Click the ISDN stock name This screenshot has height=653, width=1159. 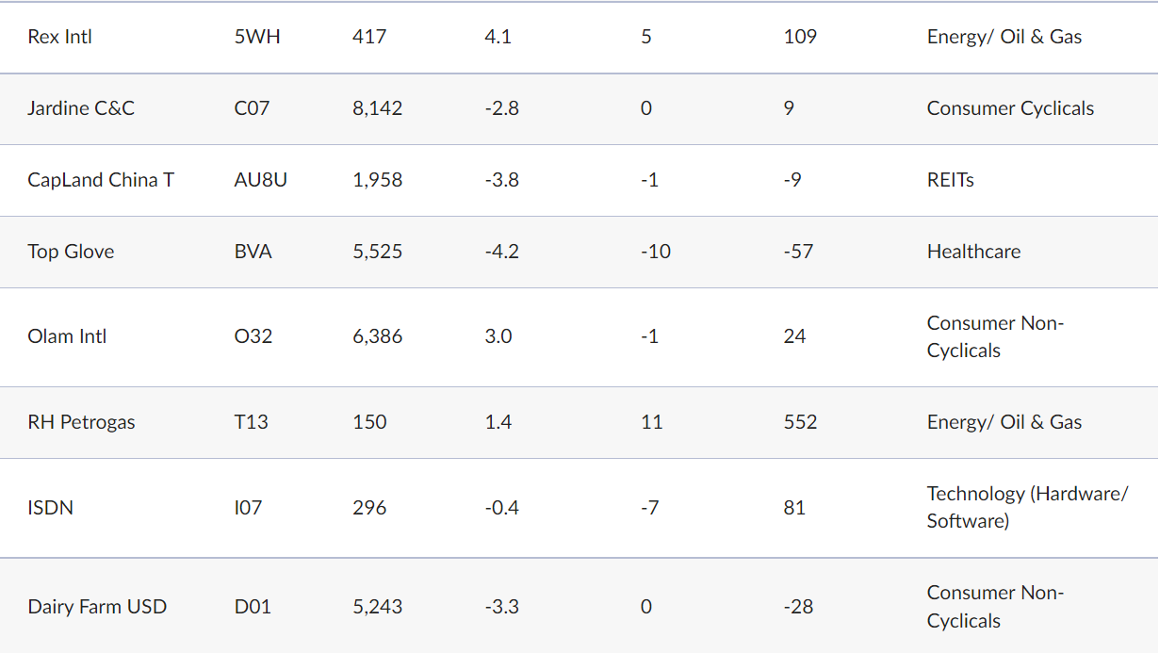coord(51,508)
